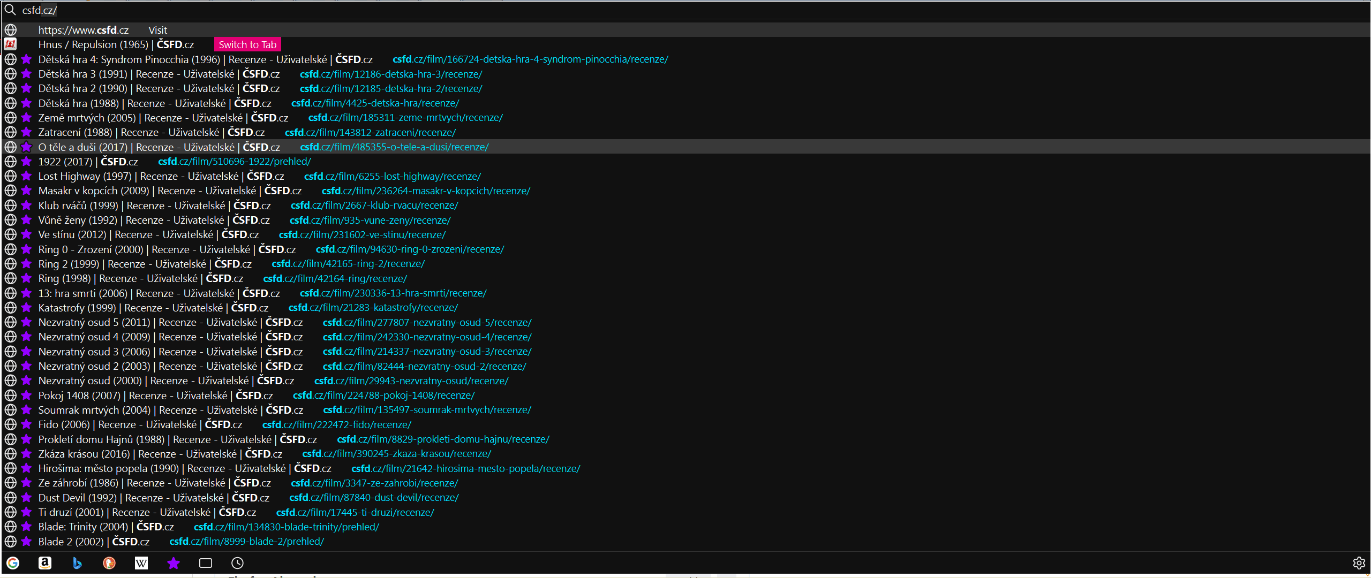Search bookmarks via the purple star icon
Screen dimensions: 1371x578
coord(173,563)
